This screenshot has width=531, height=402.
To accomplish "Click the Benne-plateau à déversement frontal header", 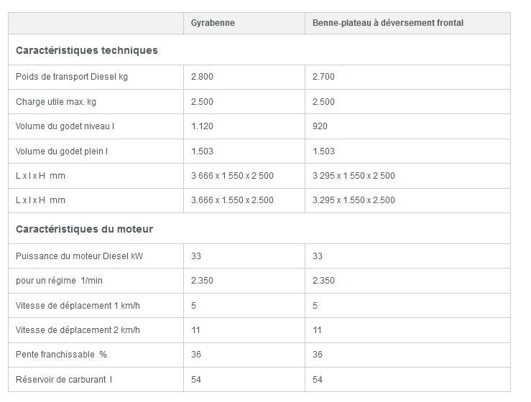I will coord(387,23).
